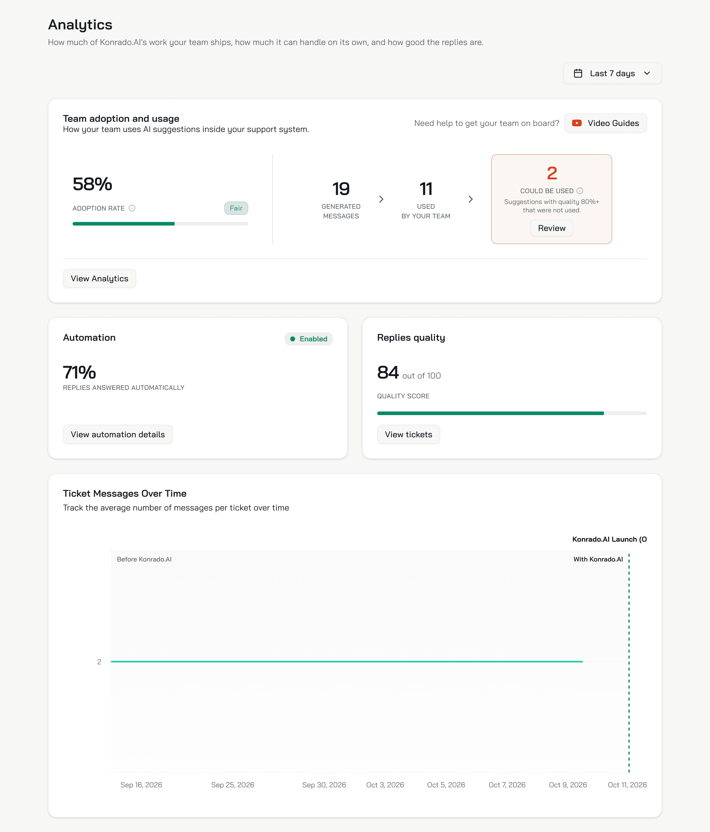Screen dimensions: 710x832
Task: Click the chevron arrow beside Last 7 days
Action: click(647, 73)
